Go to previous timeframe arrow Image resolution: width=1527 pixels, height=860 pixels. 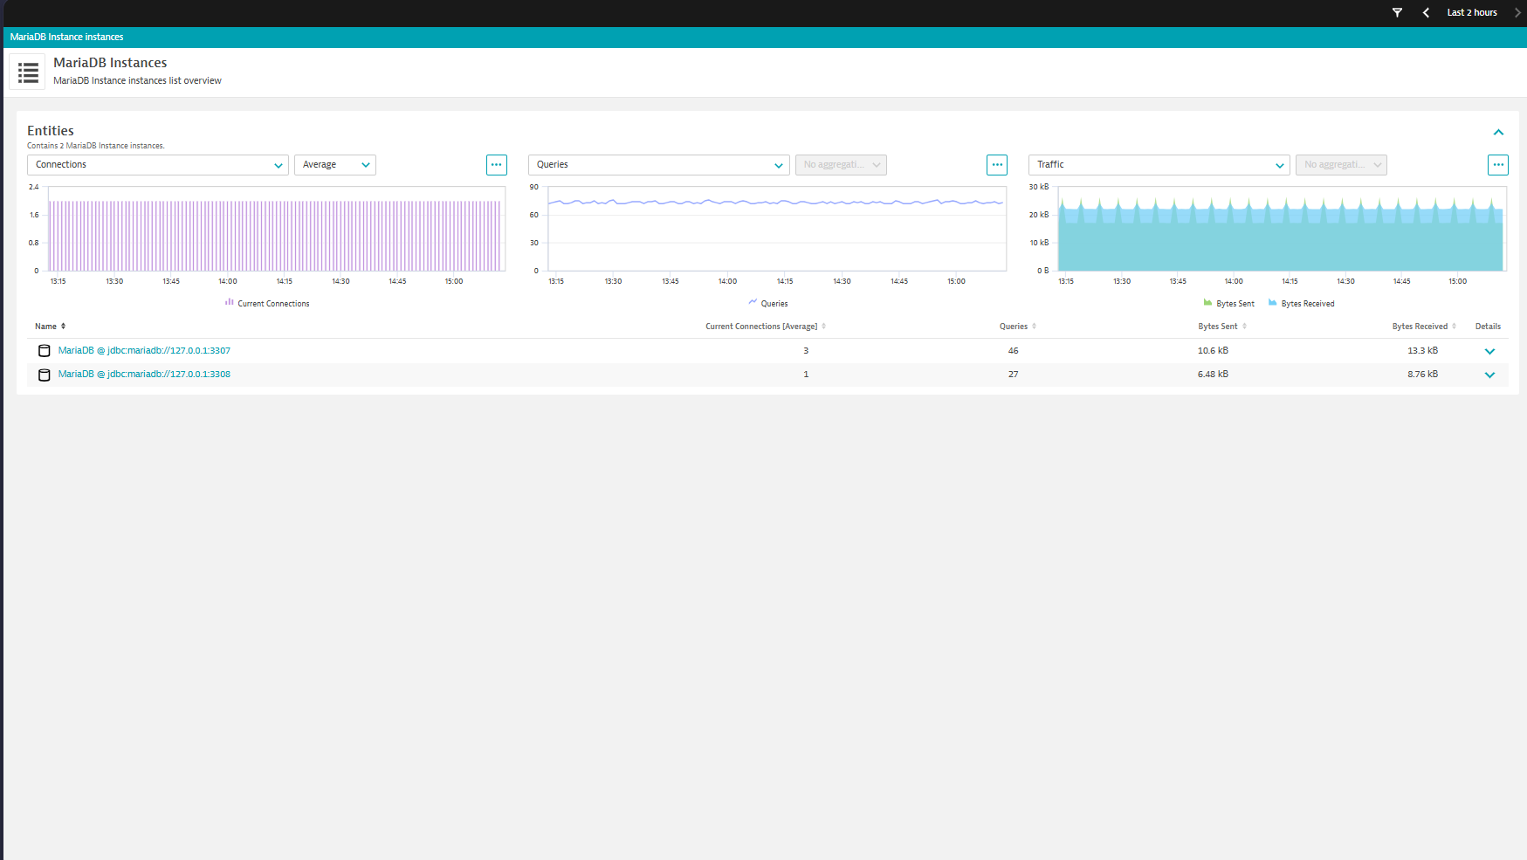(1426, 12)
